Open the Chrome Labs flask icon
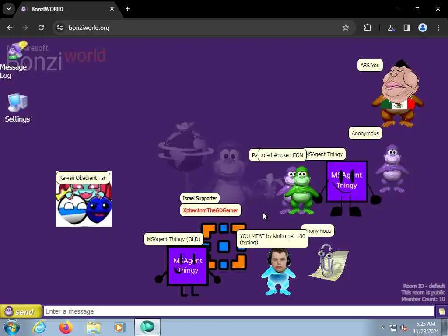The height and width of the screenshot is (336, 448). (391, 28)
